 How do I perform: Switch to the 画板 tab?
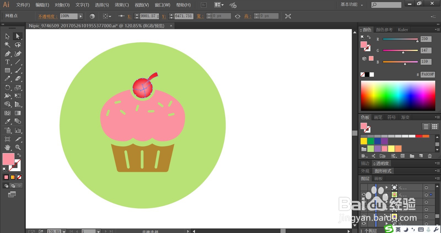[378, 179]
